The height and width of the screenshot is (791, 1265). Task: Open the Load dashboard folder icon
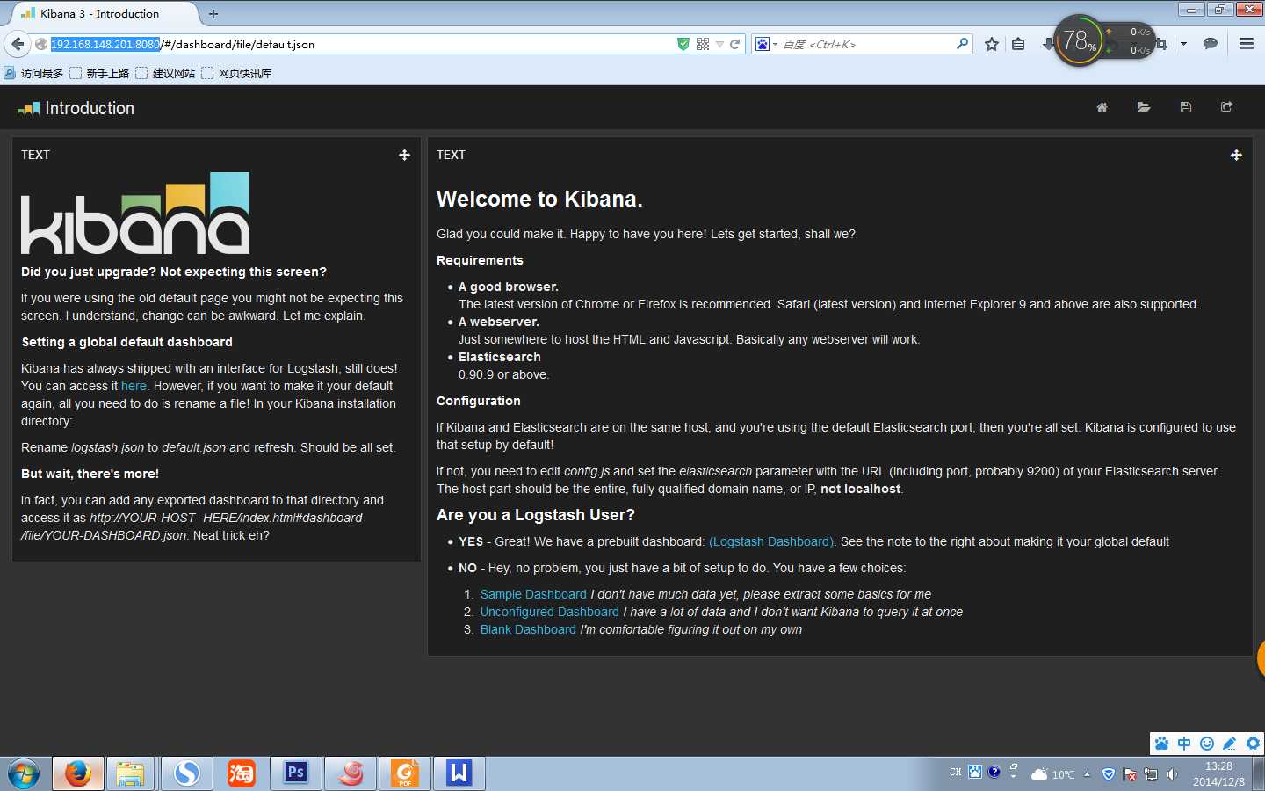coord(1144,107)
